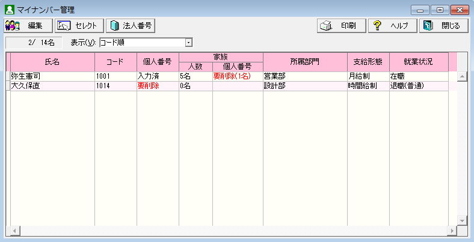
Task: Click the red 要削除 cell for 大久保直
Action: tap(158, 86)
